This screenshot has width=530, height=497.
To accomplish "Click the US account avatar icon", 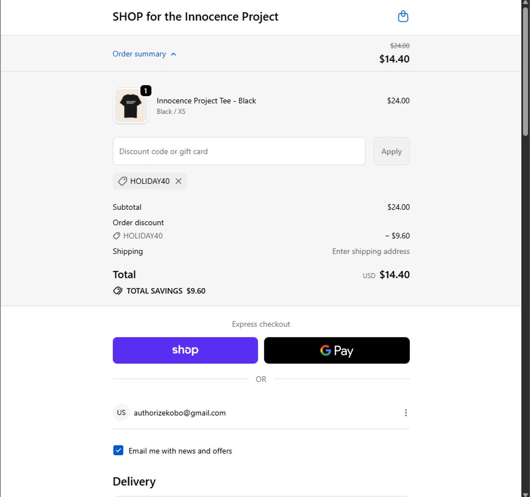I will click(121, 413).
